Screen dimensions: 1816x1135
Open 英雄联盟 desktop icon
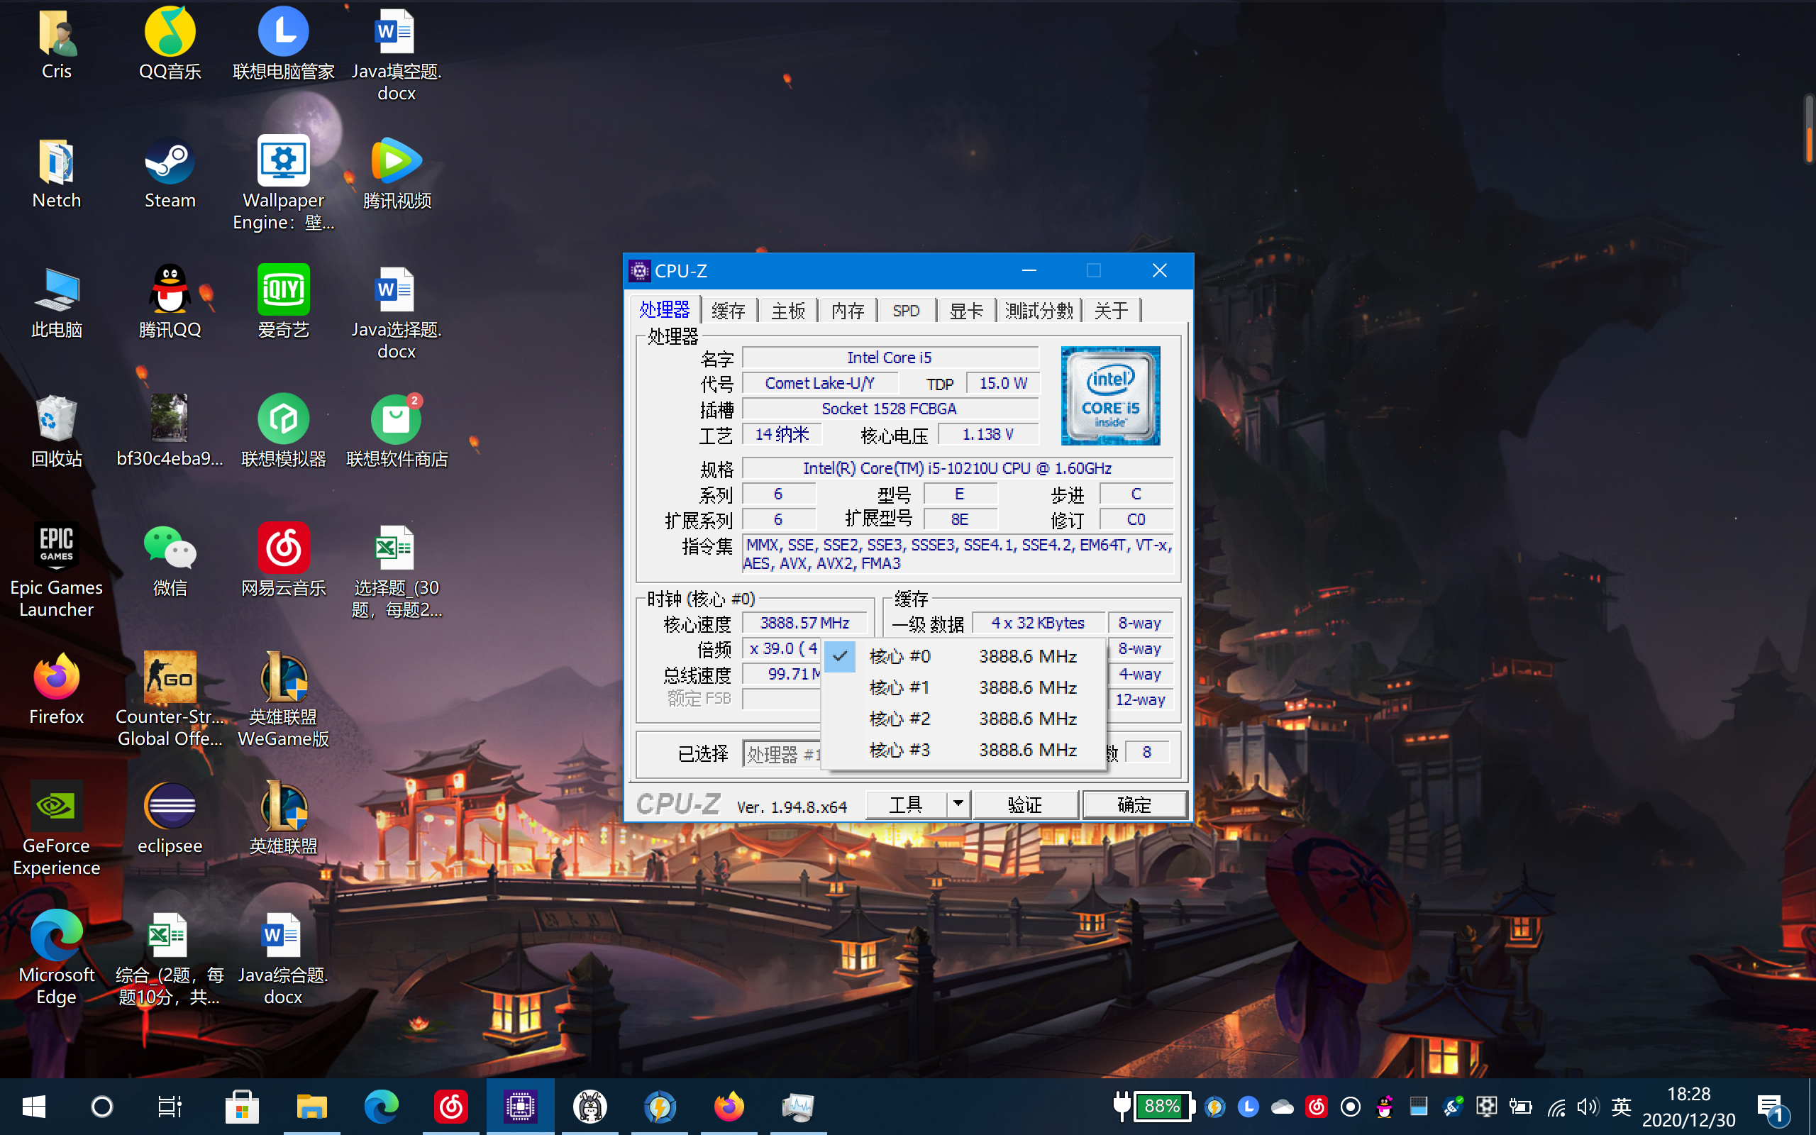283,807
